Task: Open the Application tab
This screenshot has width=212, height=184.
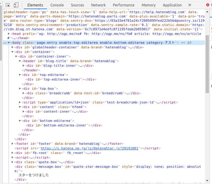Action: point(172,5)
